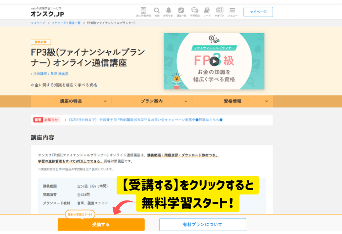This screenshot has height=234, width=342.
Task: Open ウケホーダイ講座一覧 breadcrumb link
Action: (66, 23)
